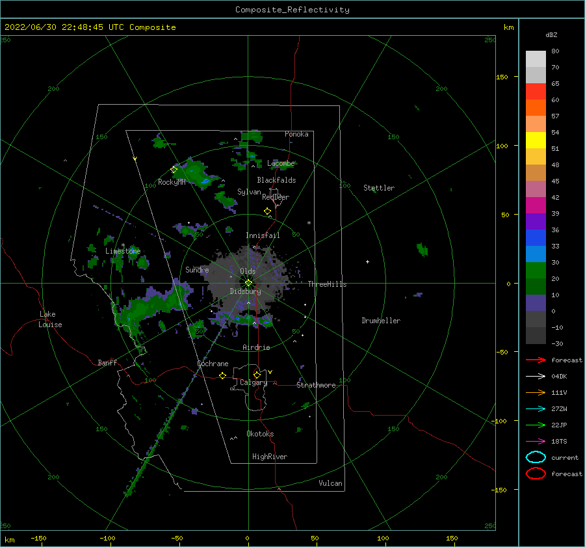Image resolution: width=585 pixels, height=547 pixels.
Task: Click the Didsbury label
Action: point(246,291)
